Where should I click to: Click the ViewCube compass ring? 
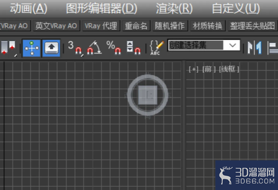click(x=148, y=77)
